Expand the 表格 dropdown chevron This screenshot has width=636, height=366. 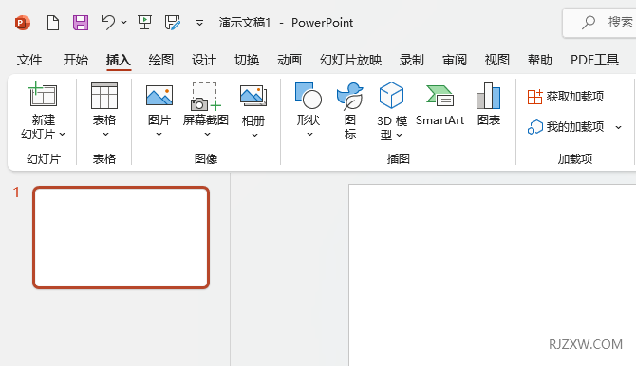105,134
